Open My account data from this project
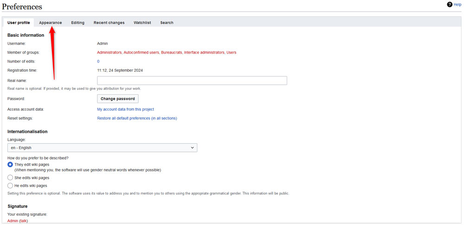 pos(125,109)
